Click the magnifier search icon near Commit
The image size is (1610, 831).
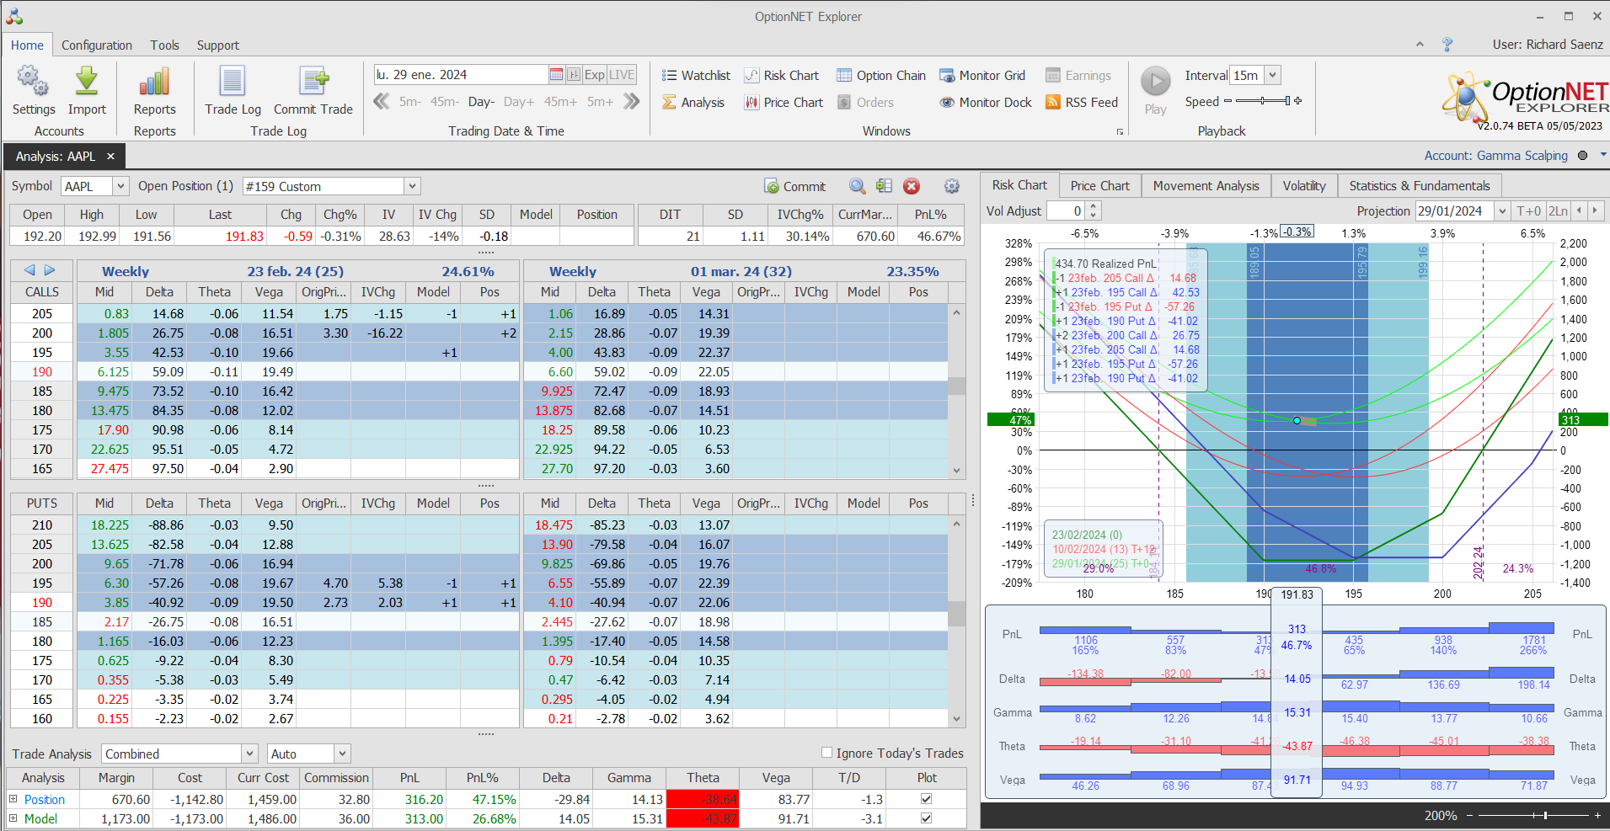pos(857,186)
